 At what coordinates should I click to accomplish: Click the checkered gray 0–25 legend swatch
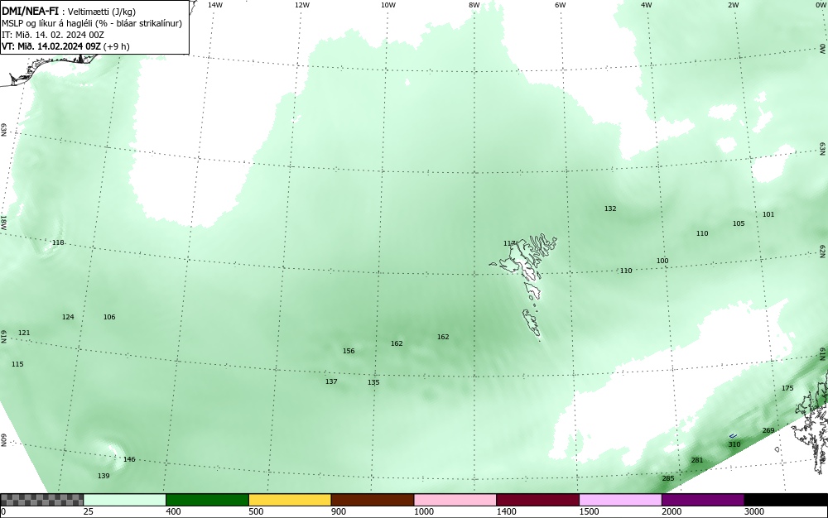(41, 500)
